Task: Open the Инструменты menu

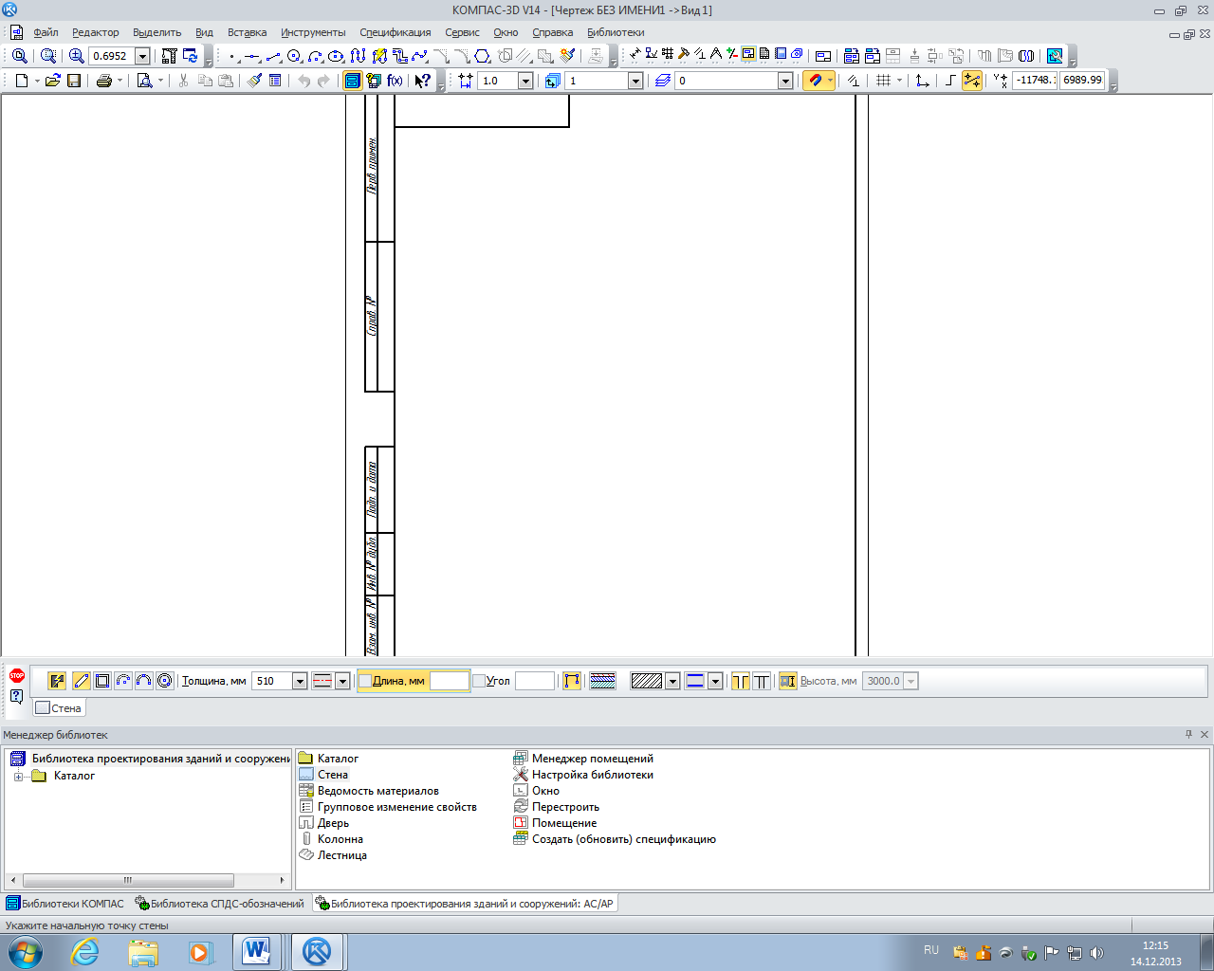Action: coord(313,32)
